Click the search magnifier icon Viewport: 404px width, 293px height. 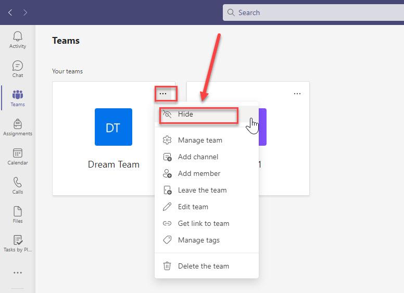pyautogui.click(x=231, y=12)
